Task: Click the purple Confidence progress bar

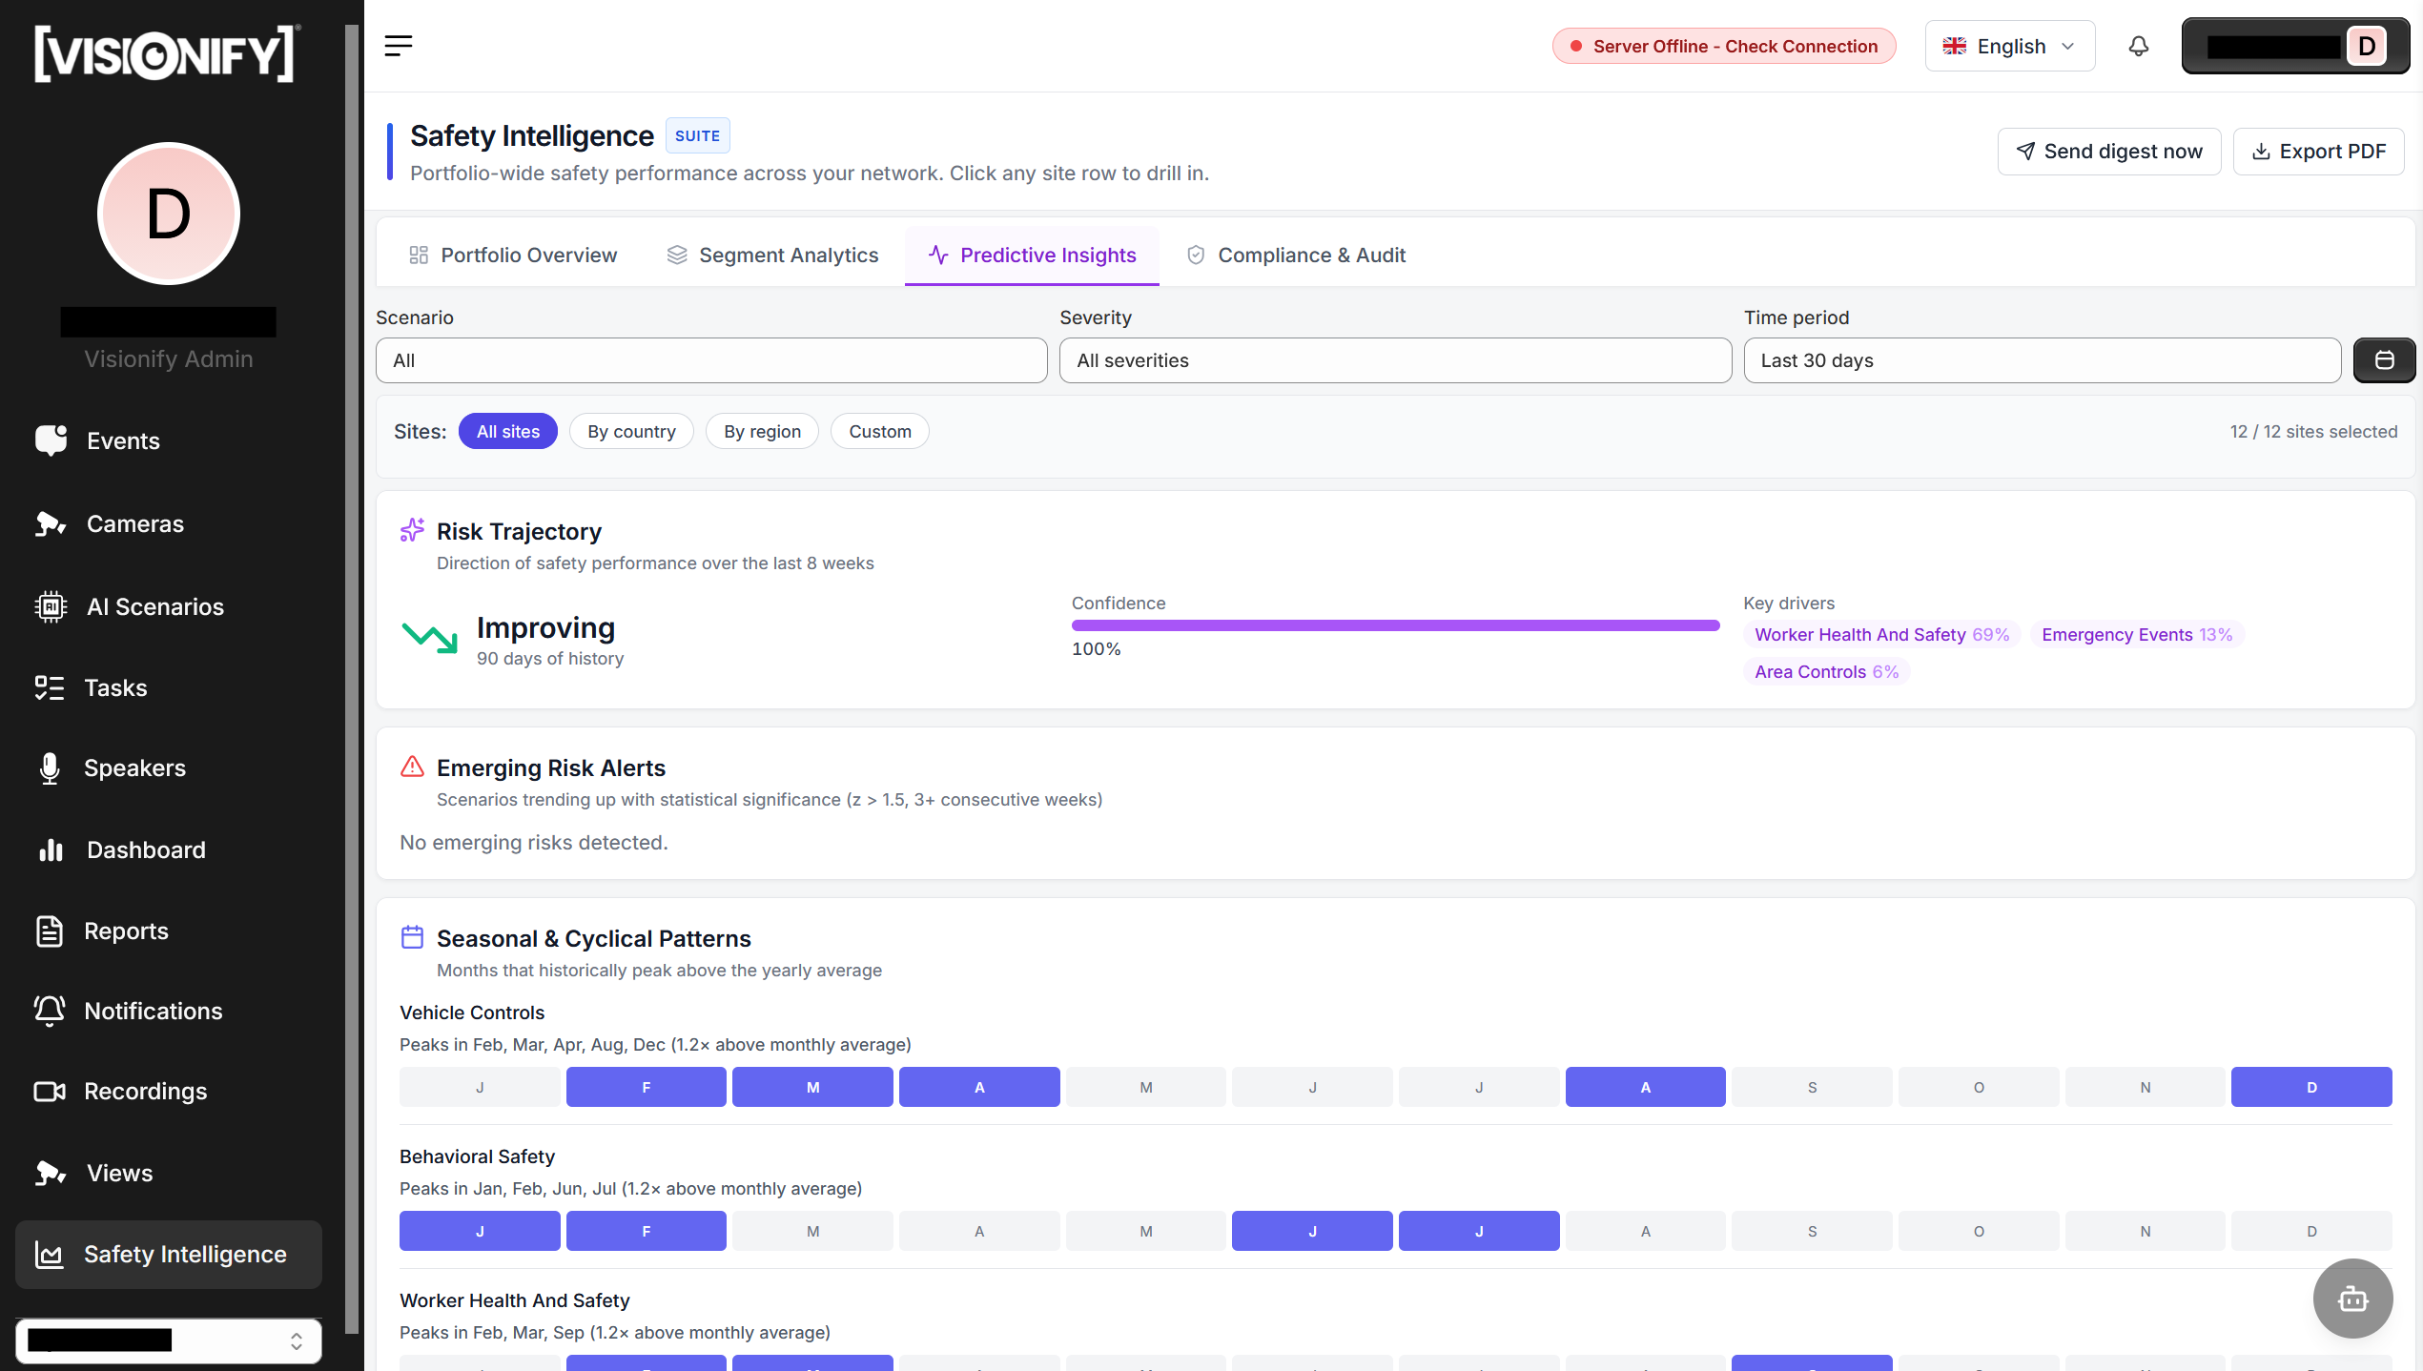Action: [1395, 625]
